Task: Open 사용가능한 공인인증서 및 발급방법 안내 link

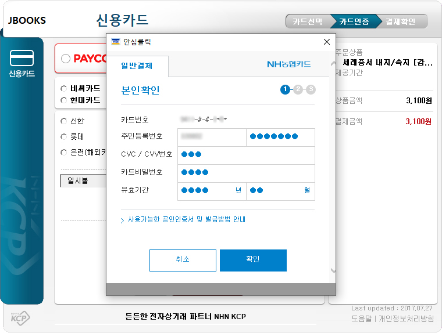Action: [x=187, y=219]
